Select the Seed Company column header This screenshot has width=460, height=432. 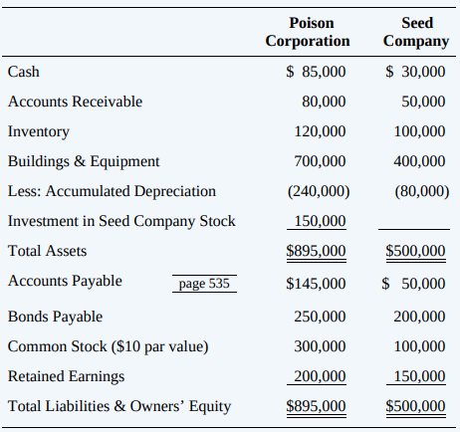tap(416, 32)
